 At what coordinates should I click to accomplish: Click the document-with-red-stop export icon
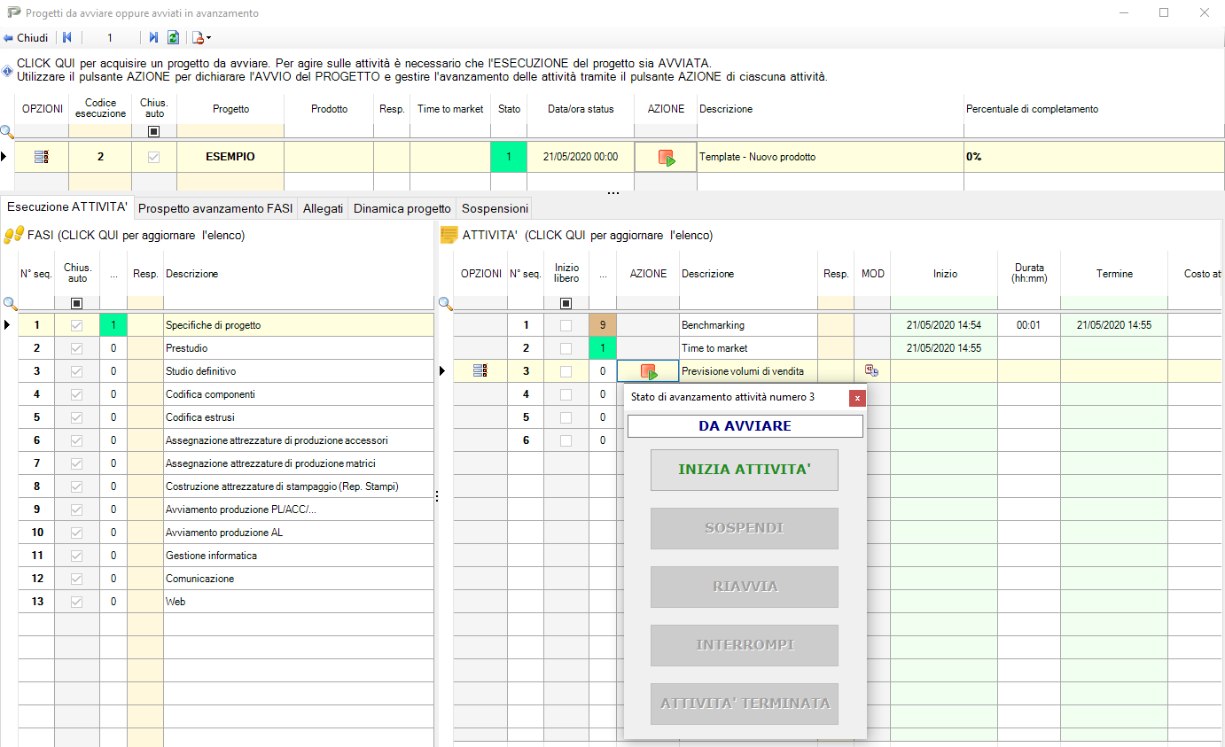pos(198,38)
